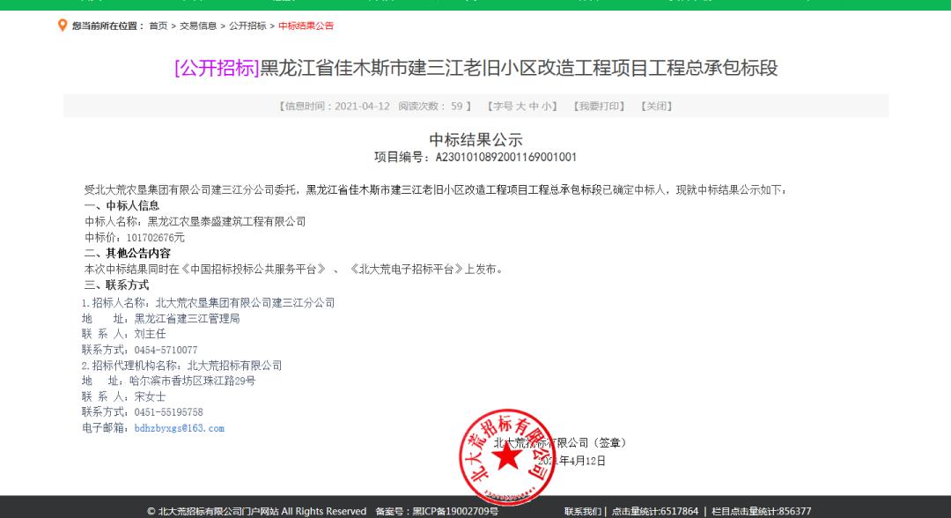Click 我要打印 to print the page
Viewport: 951px width, 518px height.
tap(600, 107)
